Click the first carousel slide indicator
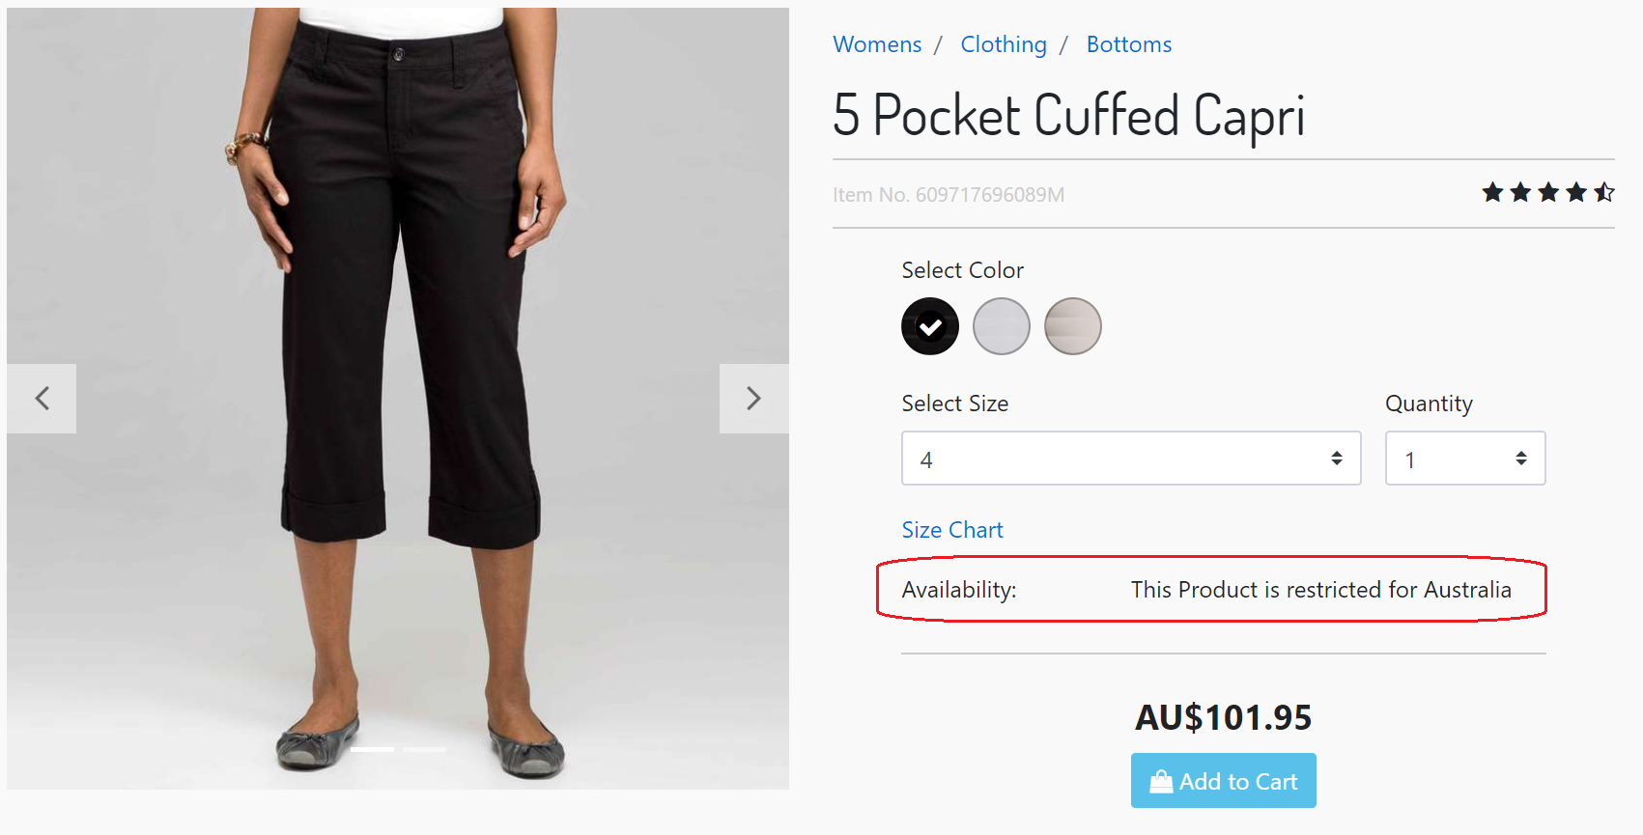 coord(372,749)
